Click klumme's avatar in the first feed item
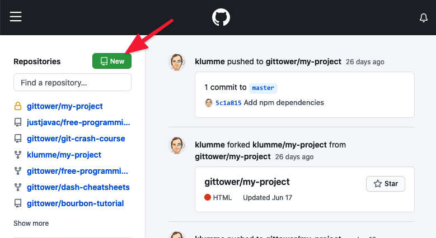The width and height of the screenshot is (436, 238). coord(177,62)
